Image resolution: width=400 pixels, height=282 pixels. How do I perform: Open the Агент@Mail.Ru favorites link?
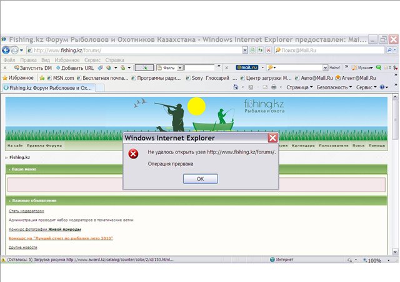(356, 78)
